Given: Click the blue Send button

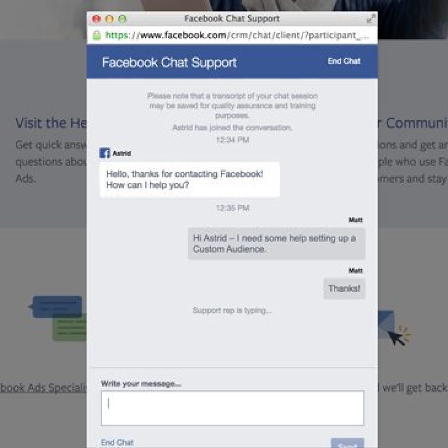Looking at the screenshot, I should (x=347, y=443).
